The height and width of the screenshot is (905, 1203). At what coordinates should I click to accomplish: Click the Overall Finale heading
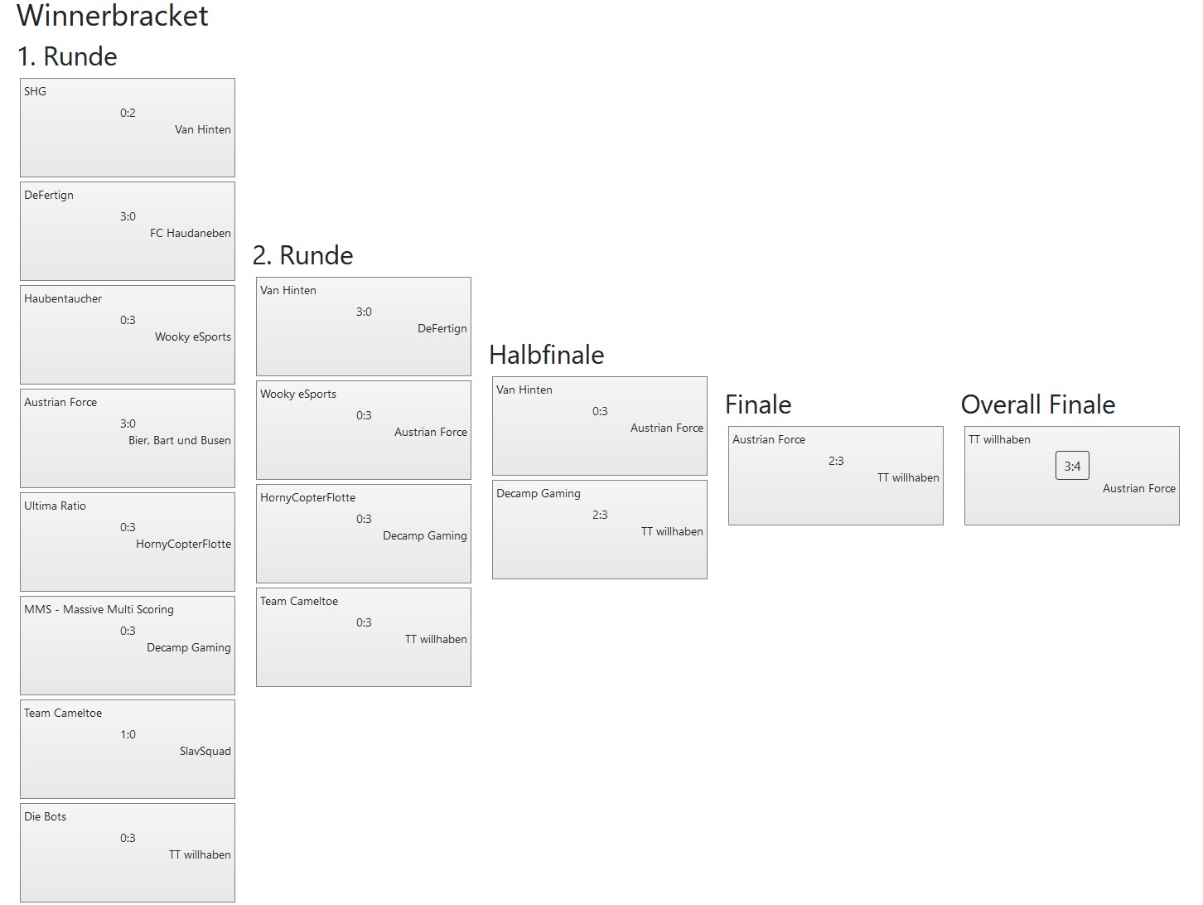[1037, 404]
